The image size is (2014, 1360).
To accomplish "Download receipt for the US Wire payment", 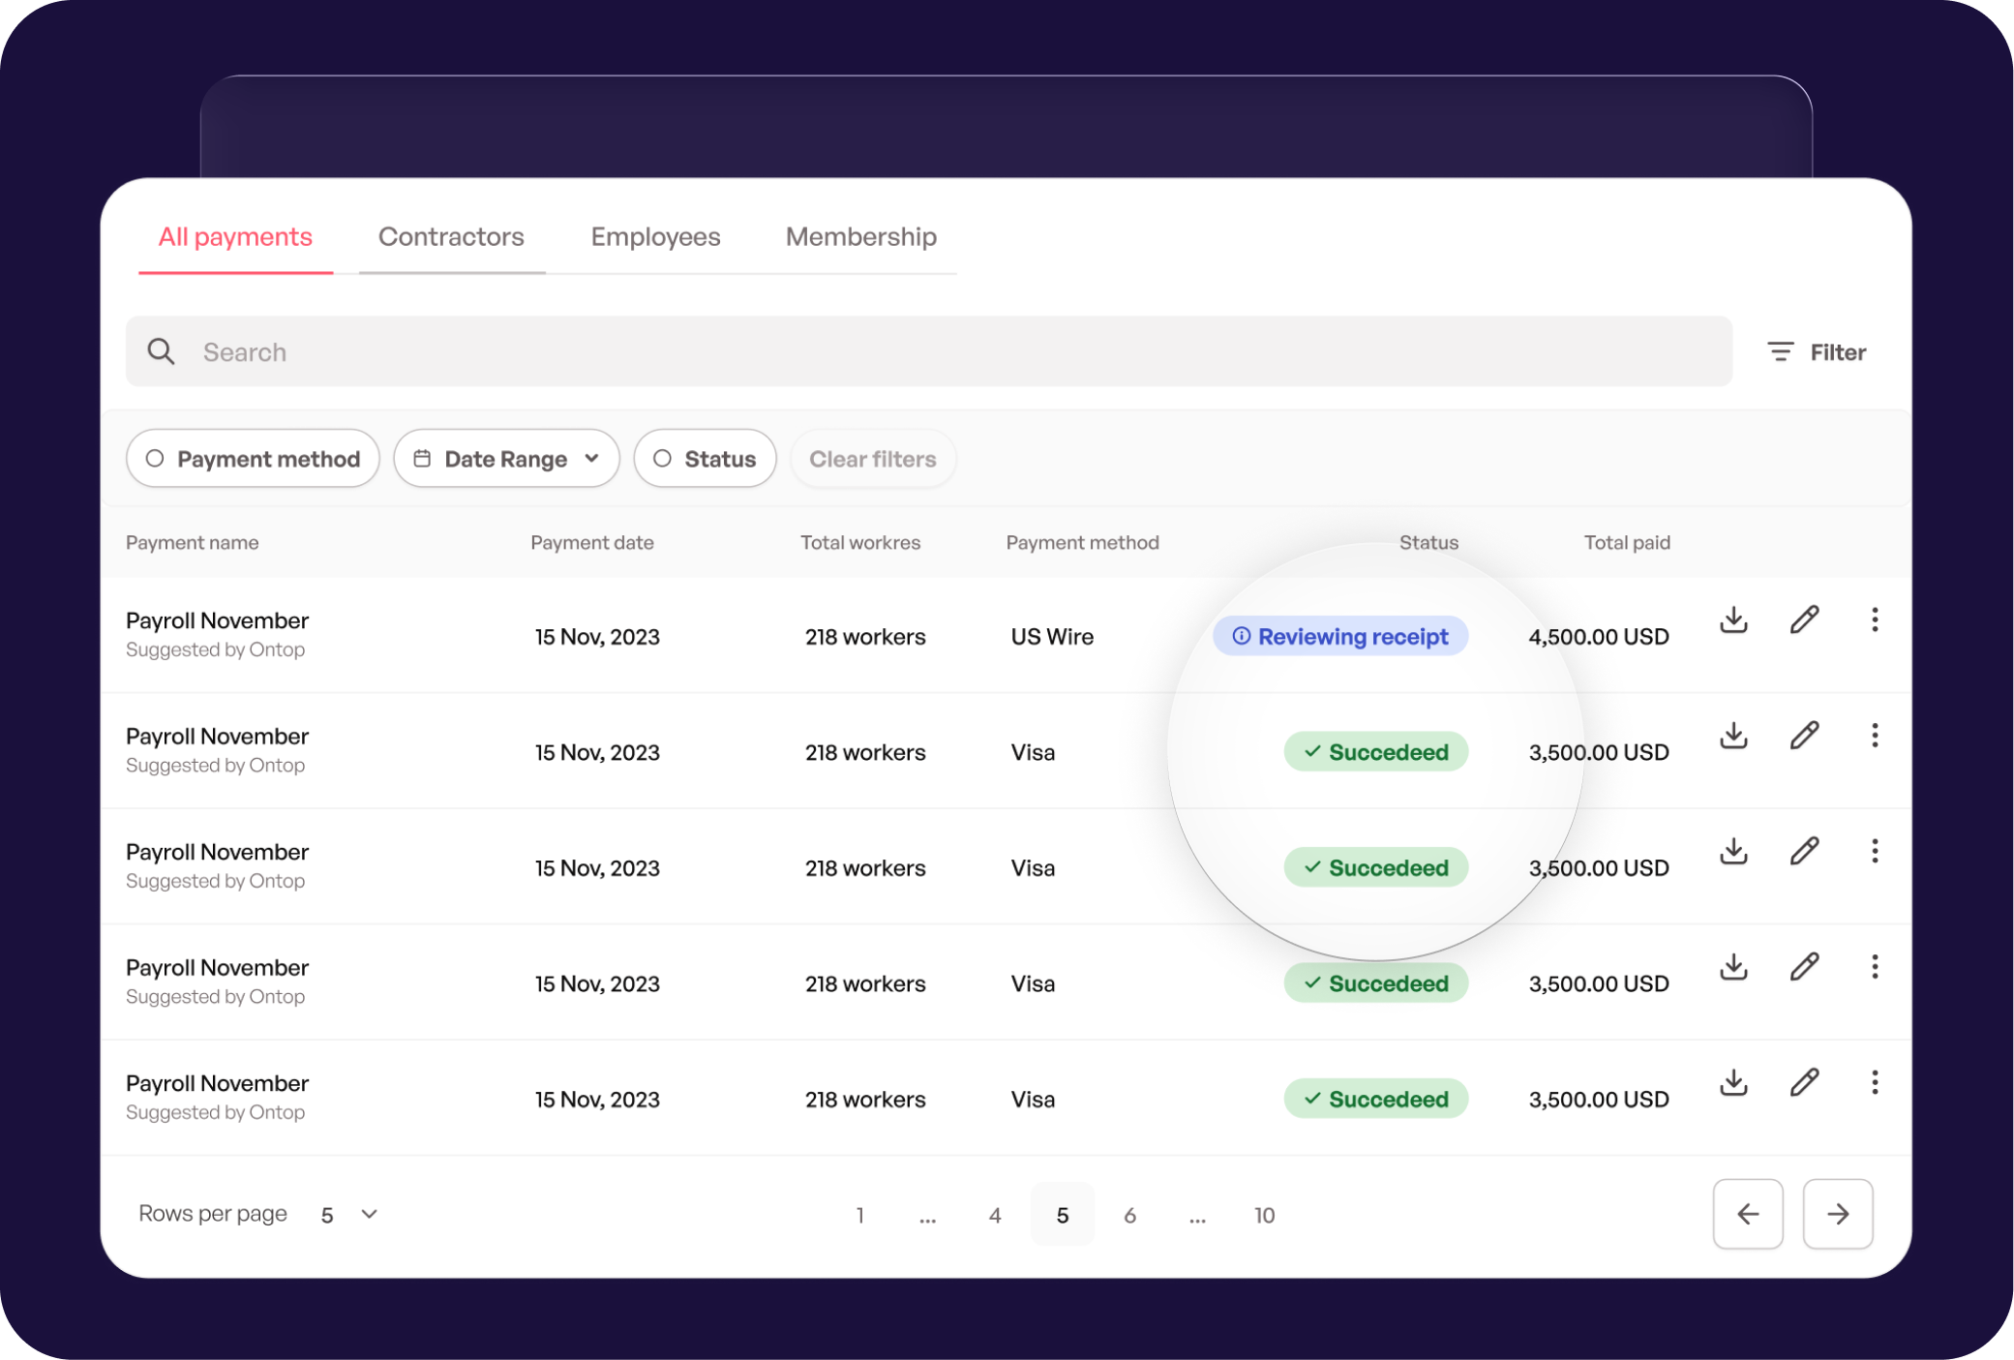I will click(x=1733, y=620).
